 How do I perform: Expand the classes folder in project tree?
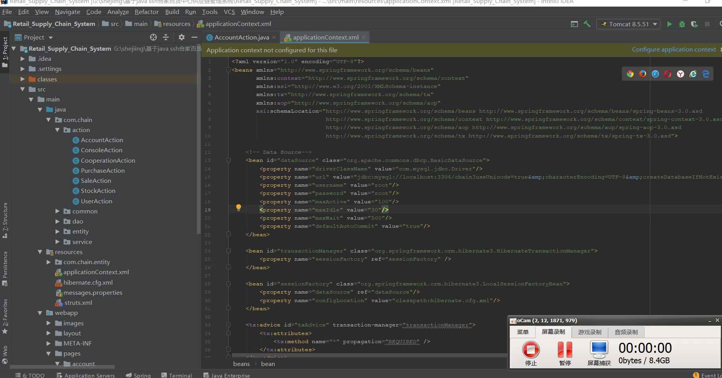tap(22, 79)
